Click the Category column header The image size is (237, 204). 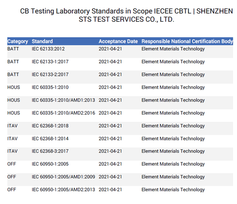pos(18,41)
